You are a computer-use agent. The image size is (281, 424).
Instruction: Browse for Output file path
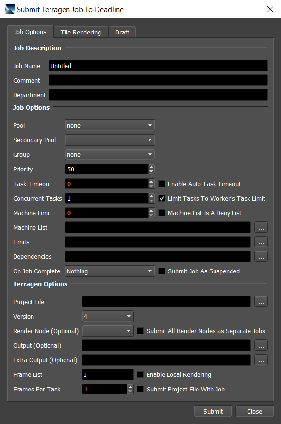[x=261, y=346]
